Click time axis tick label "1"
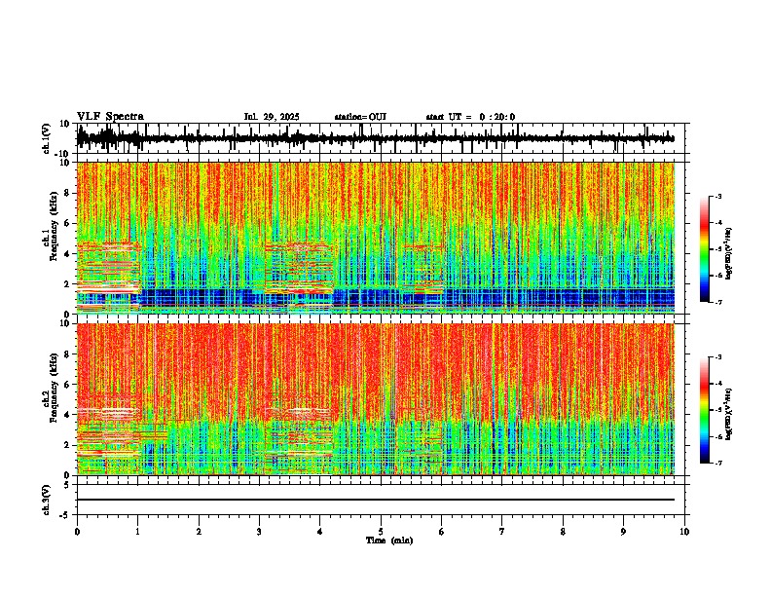 (137, 532)
